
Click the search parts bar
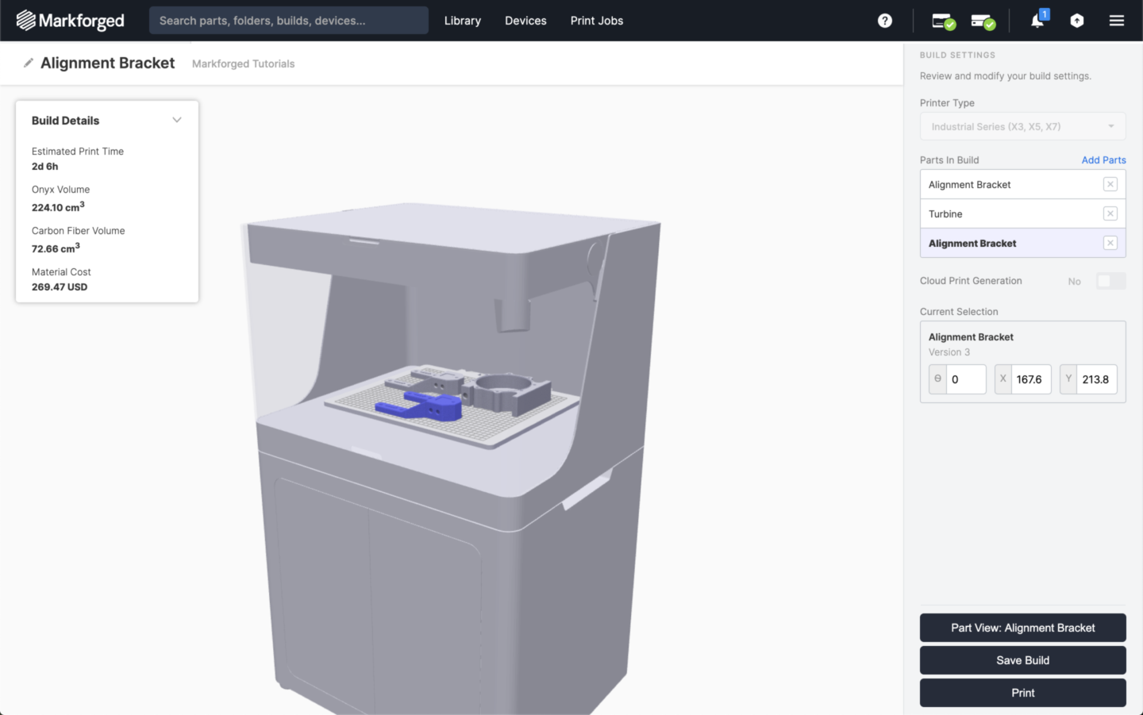[287, 20]
